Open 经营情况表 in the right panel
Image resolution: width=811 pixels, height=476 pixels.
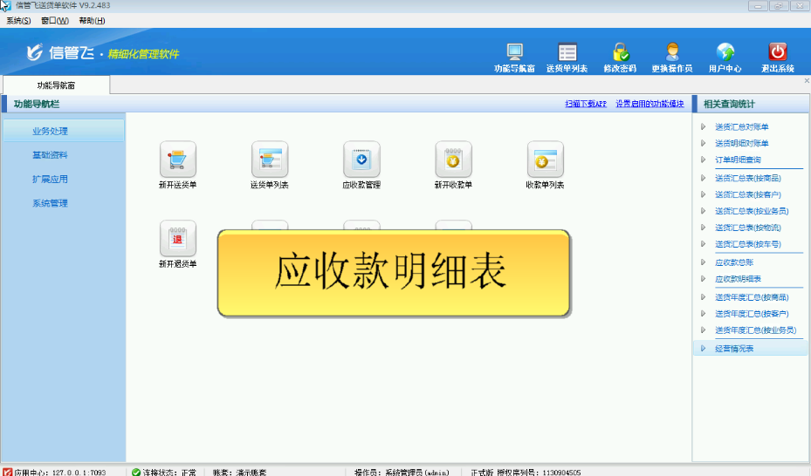[x=734, y=348]
